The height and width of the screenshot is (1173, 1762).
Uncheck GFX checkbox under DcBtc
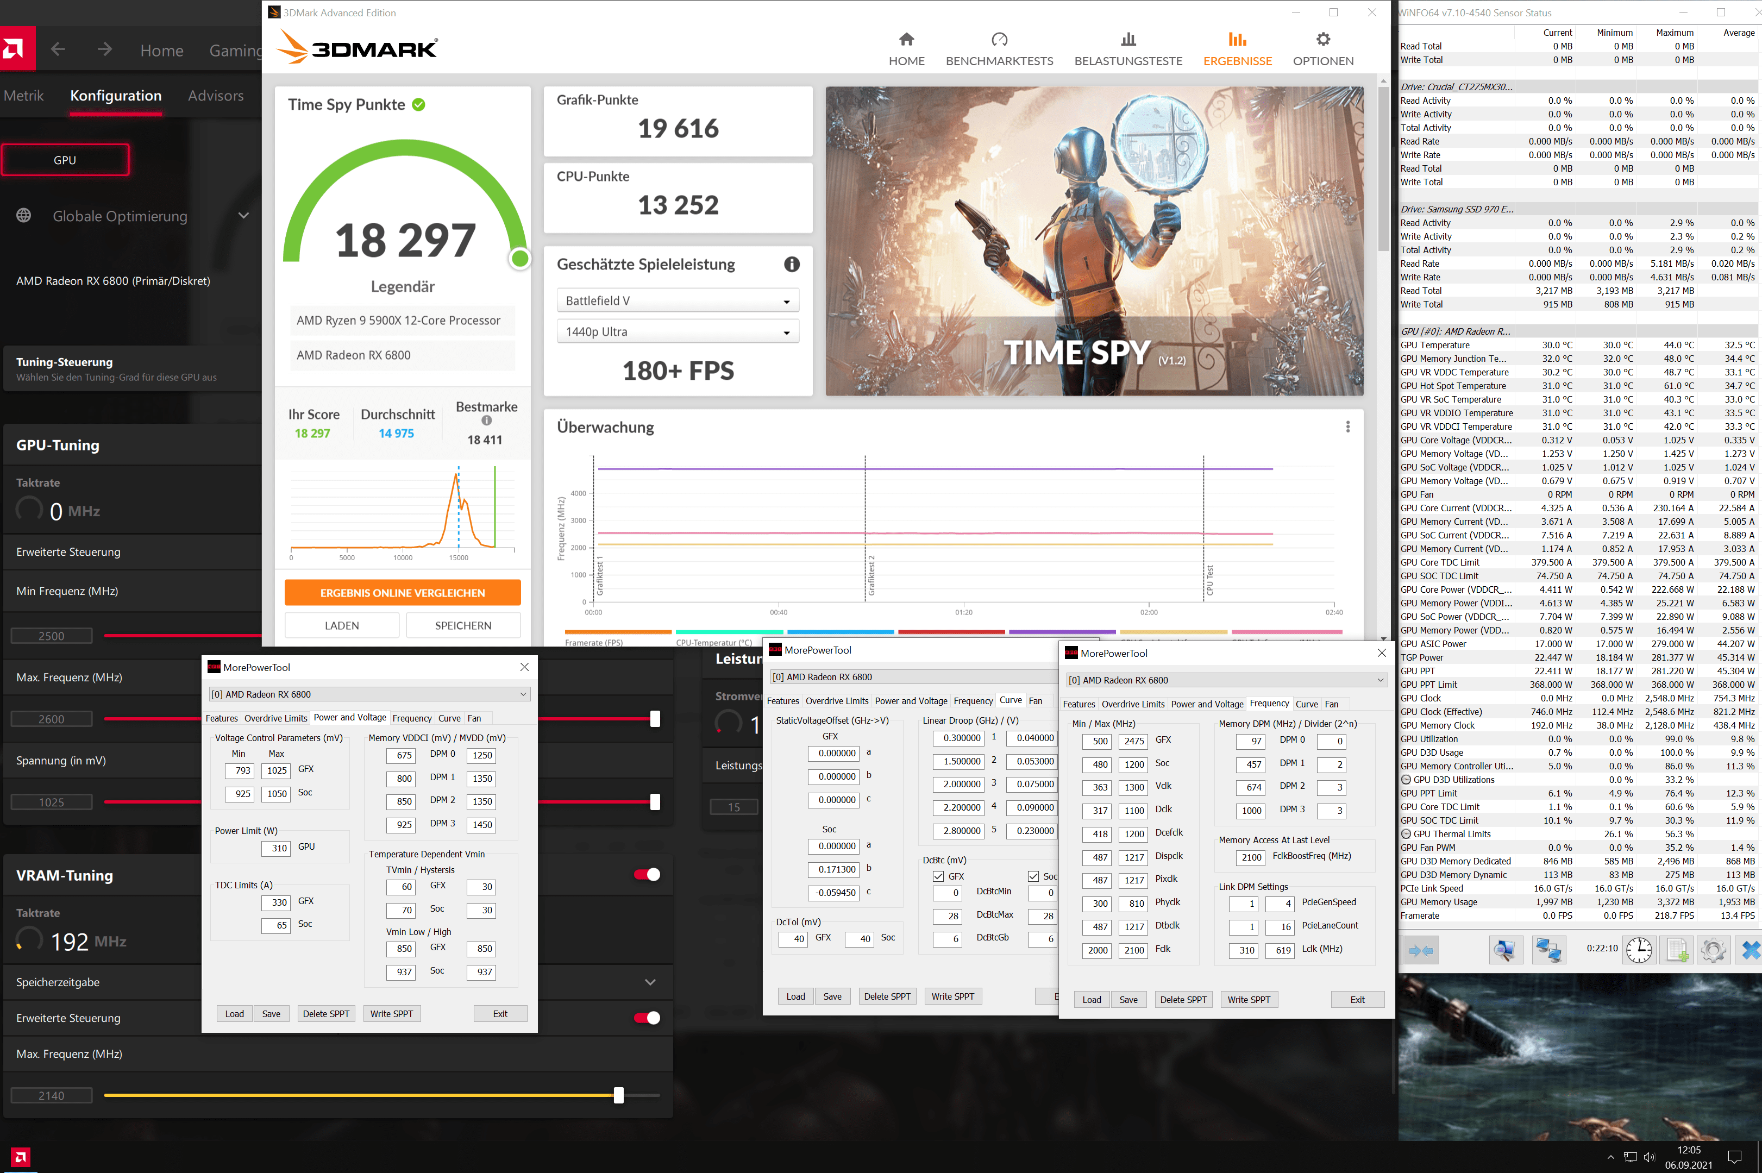coord(938,876)
